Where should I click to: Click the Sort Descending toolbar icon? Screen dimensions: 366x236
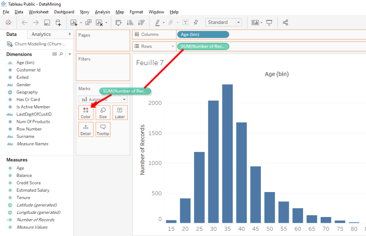click(x=141, y=22)
